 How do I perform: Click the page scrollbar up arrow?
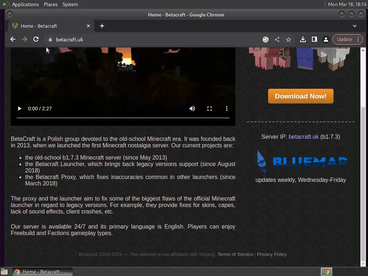tap(363, 50)
